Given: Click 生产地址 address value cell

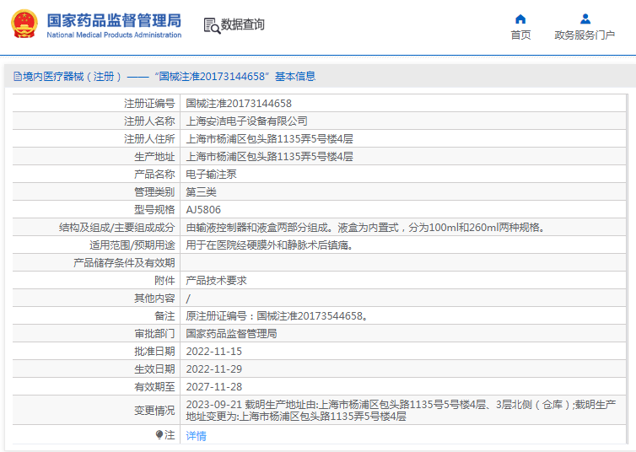Looking at the screenshot, I should [x=403, y=157].
